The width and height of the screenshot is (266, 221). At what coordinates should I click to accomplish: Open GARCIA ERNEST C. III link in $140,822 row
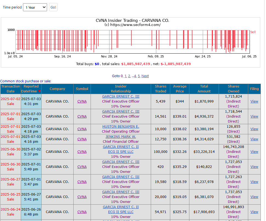point(121,162)
